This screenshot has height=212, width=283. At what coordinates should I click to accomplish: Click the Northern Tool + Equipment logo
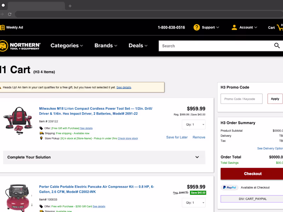(x=20, y=46)
